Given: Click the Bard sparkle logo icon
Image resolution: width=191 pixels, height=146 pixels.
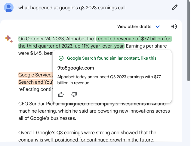Looking at the screenshot, I should pos(8,39).
